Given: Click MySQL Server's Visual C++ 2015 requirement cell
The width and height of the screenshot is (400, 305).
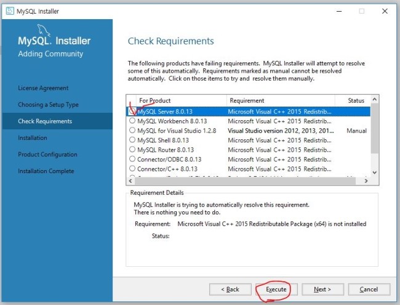Looking at the screenshot, I should click(x=279, y=112).
